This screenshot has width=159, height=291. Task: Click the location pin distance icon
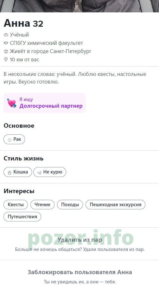point(6,59)
